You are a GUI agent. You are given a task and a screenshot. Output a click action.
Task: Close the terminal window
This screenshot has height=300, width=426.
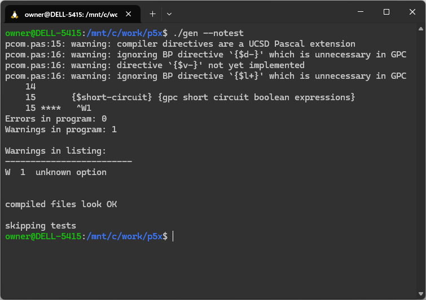412,12
